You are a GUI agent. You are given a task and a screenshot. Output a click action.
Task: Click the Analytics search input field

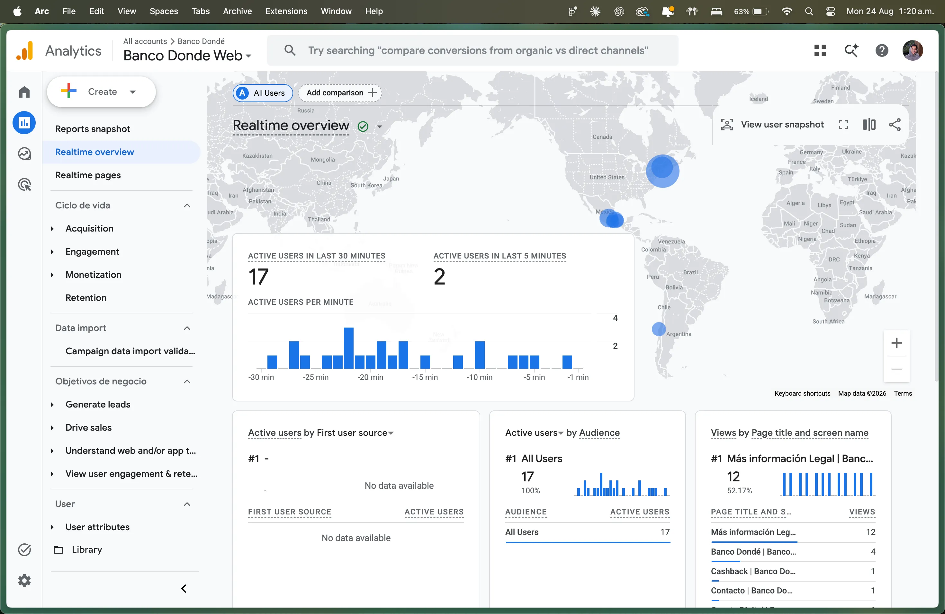[473, 50]
